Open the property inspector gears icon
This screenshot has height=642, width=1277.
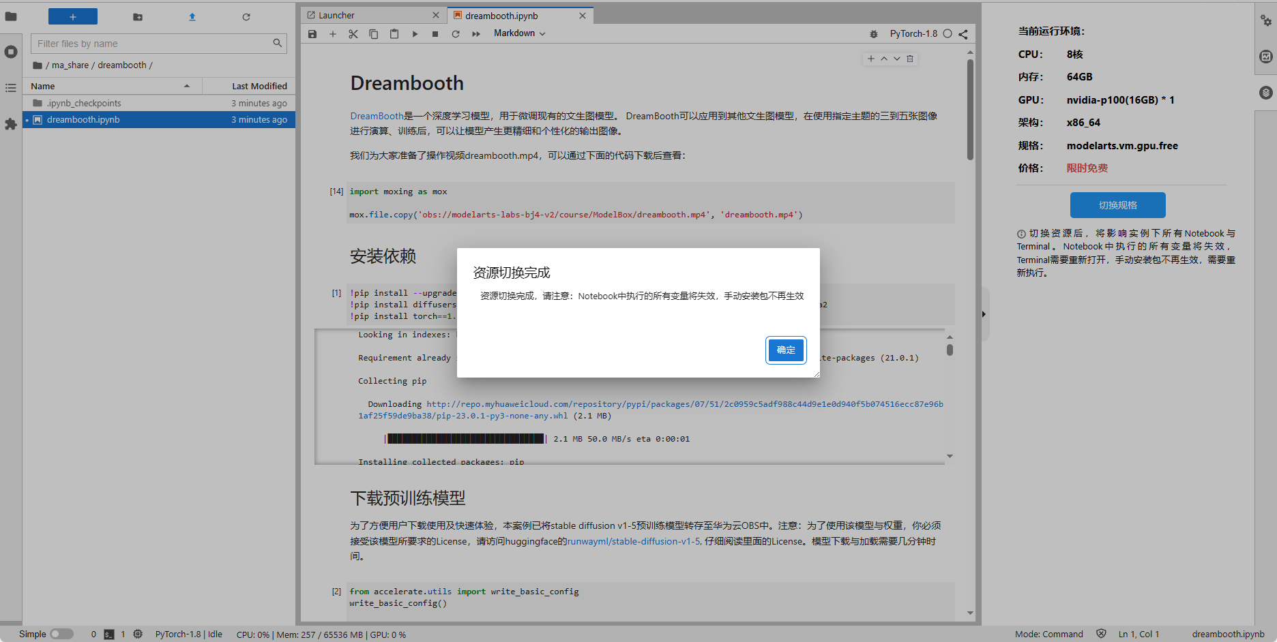point(1266,21)
